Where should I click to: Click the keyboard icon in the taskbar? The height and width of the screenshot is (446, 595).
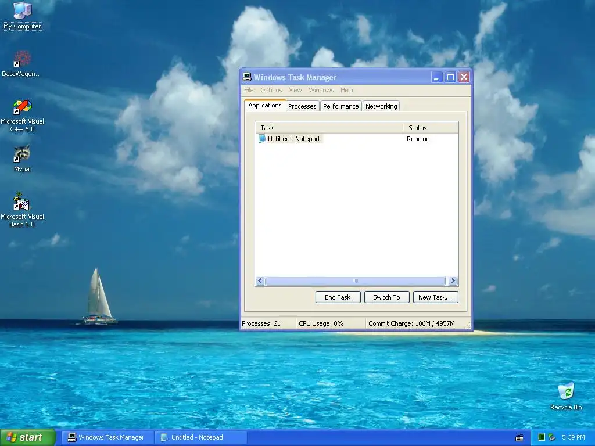[519, 438]
